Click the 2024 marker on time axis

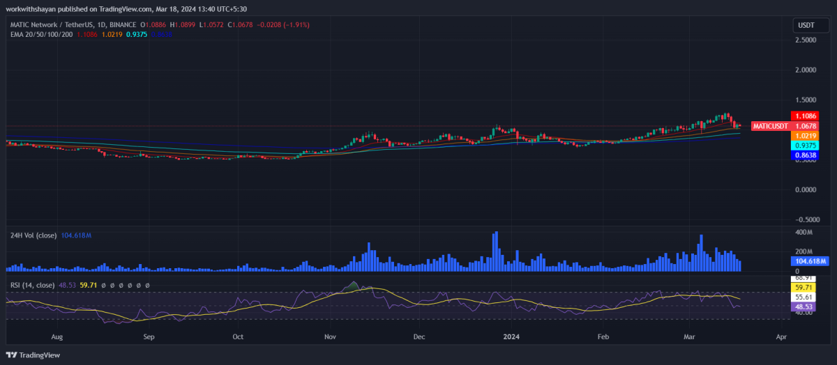pyautogui.click(x=511, y=336)
